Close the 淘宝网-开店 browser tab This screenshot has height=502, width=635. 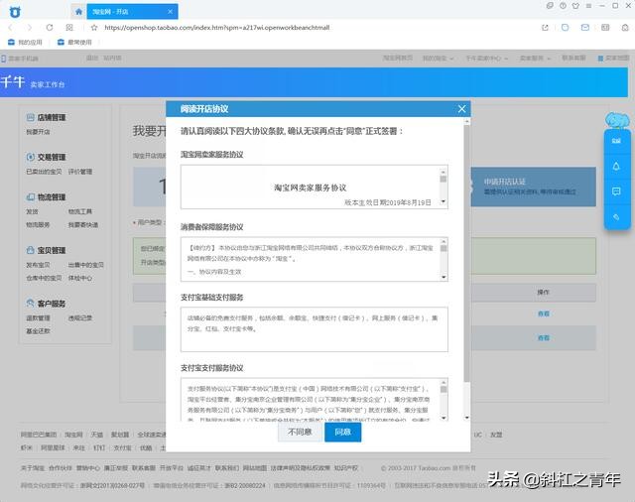point(170,12)
